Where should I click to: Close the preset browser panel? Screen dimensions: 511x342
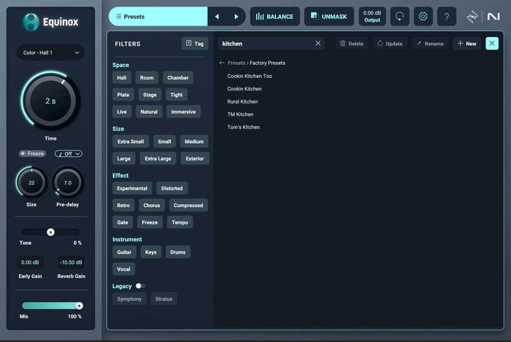492,43
